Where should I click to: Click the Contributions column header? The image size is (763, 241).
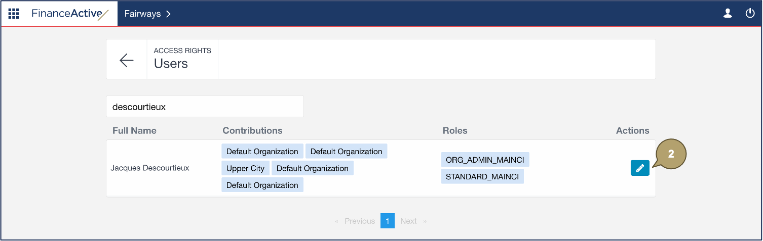point(252,130)
